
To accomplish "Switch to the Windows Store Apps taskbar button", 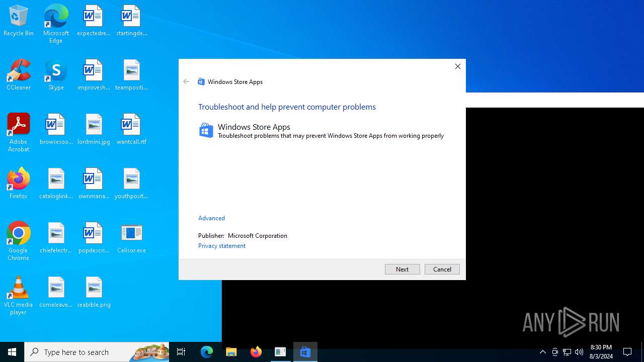I will pyautogui.click(x=305, y=352).
